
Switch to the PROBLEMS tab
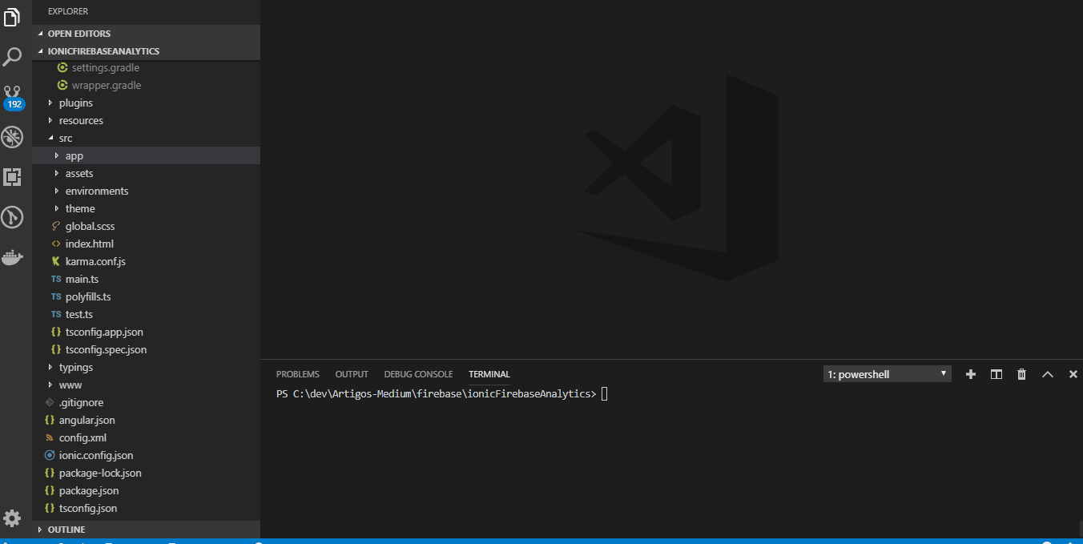click(297, 373)
